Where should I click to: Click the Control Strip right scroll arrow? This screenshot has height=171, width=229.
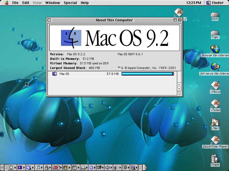140,168
